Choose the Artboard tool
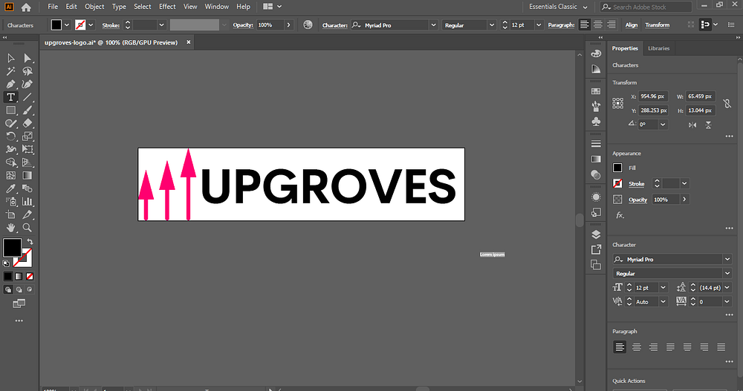The height and width of the screenshot is (391, 743). coord(10,214)
